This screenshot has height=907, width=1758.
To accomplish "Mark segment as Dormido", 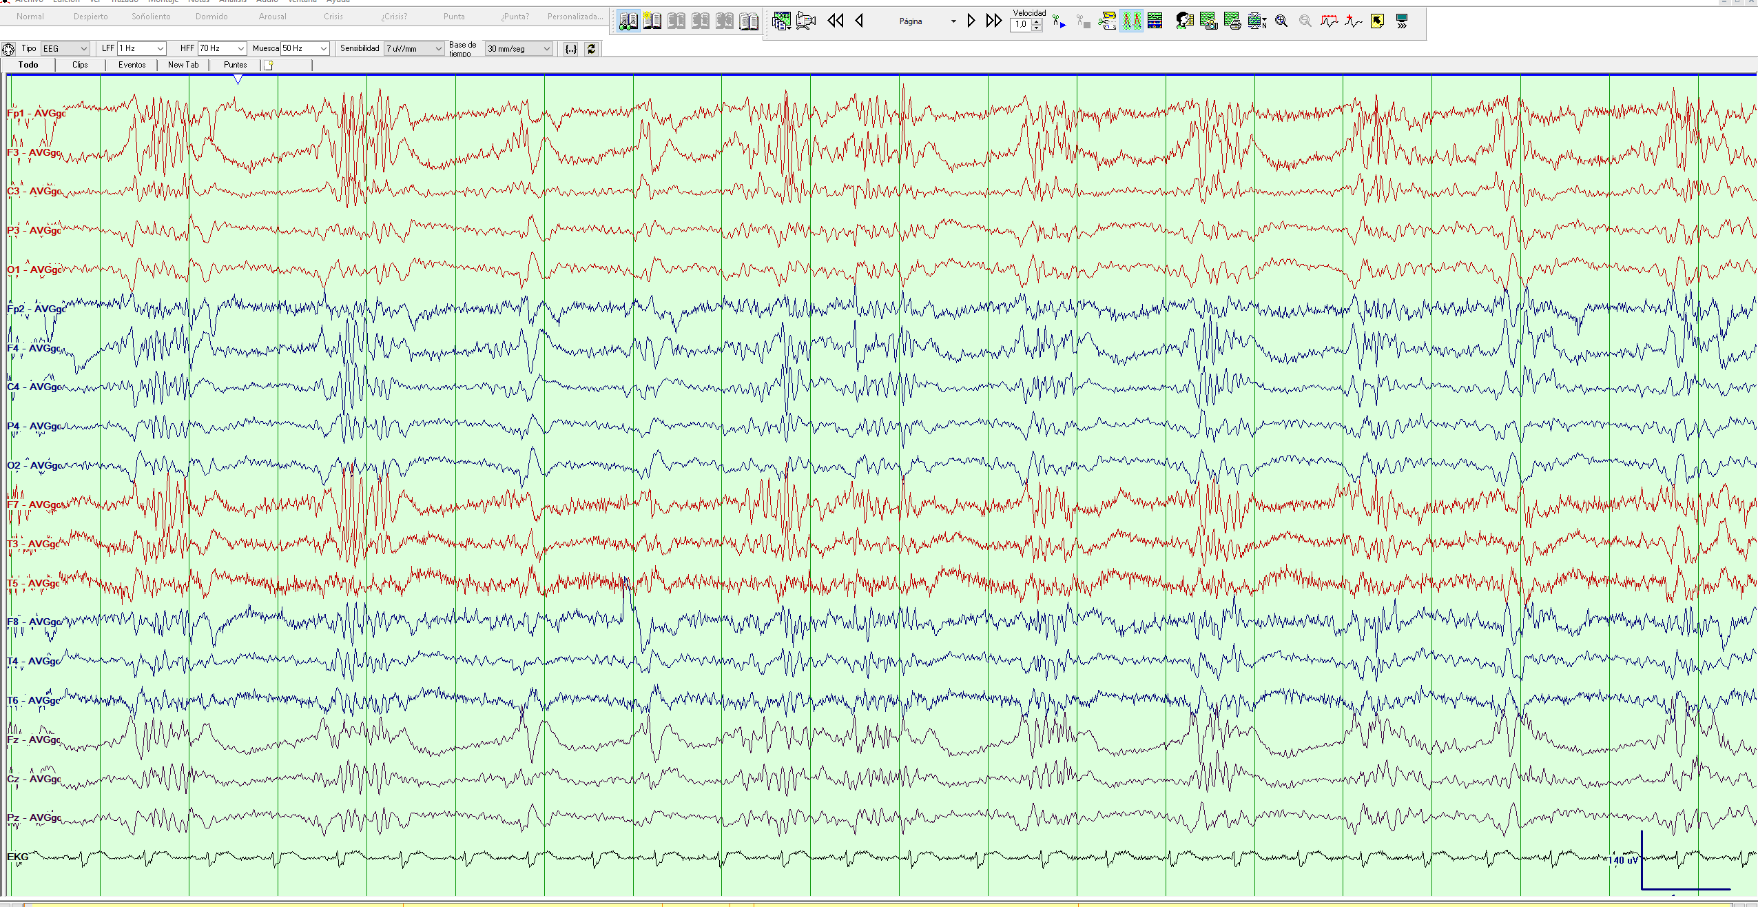I will tap(211, 17).
